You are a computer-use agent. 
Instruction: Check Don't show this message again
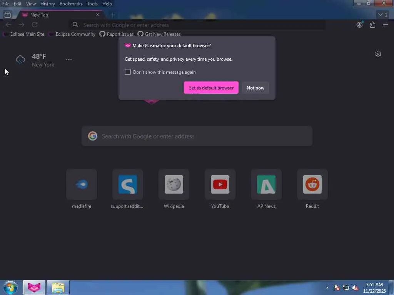click(128, 72)
